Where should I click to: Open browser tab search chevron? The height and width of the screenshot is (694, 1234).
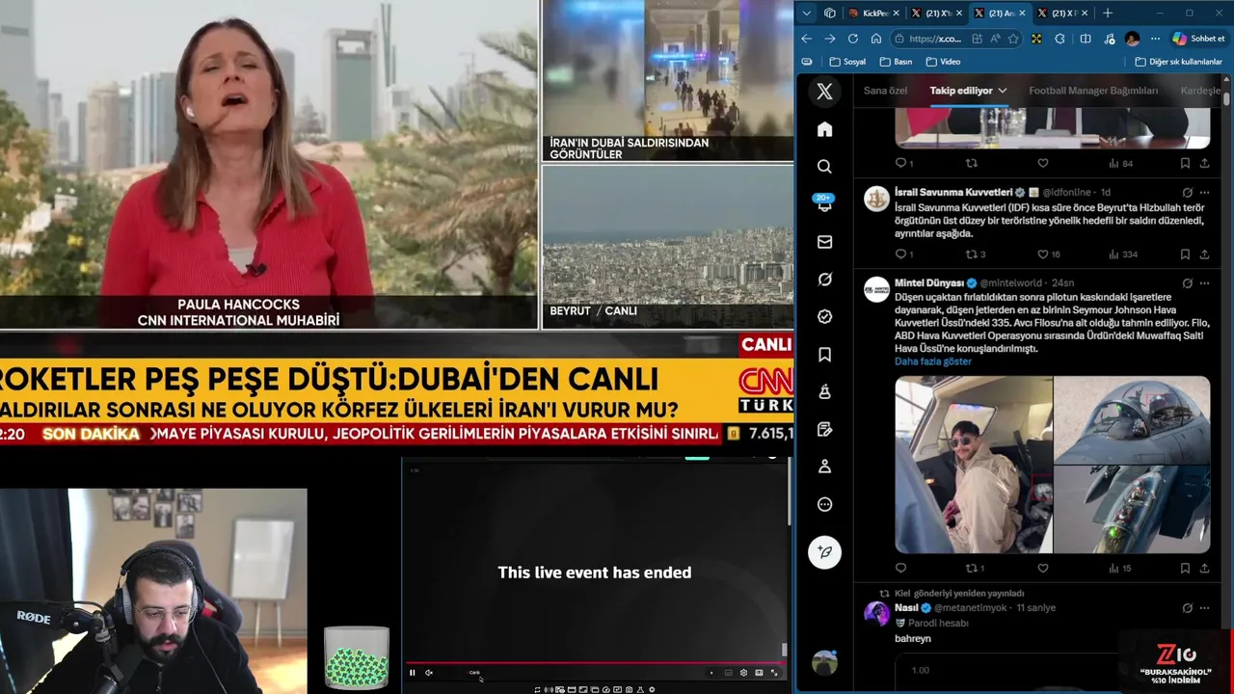tap(809, 13)
